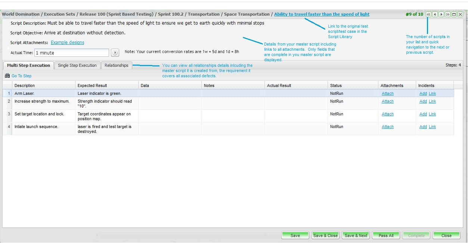The image size is (468, 243).
Task: Start the Actual Time timer play button
Action: [x=115, y=53]
